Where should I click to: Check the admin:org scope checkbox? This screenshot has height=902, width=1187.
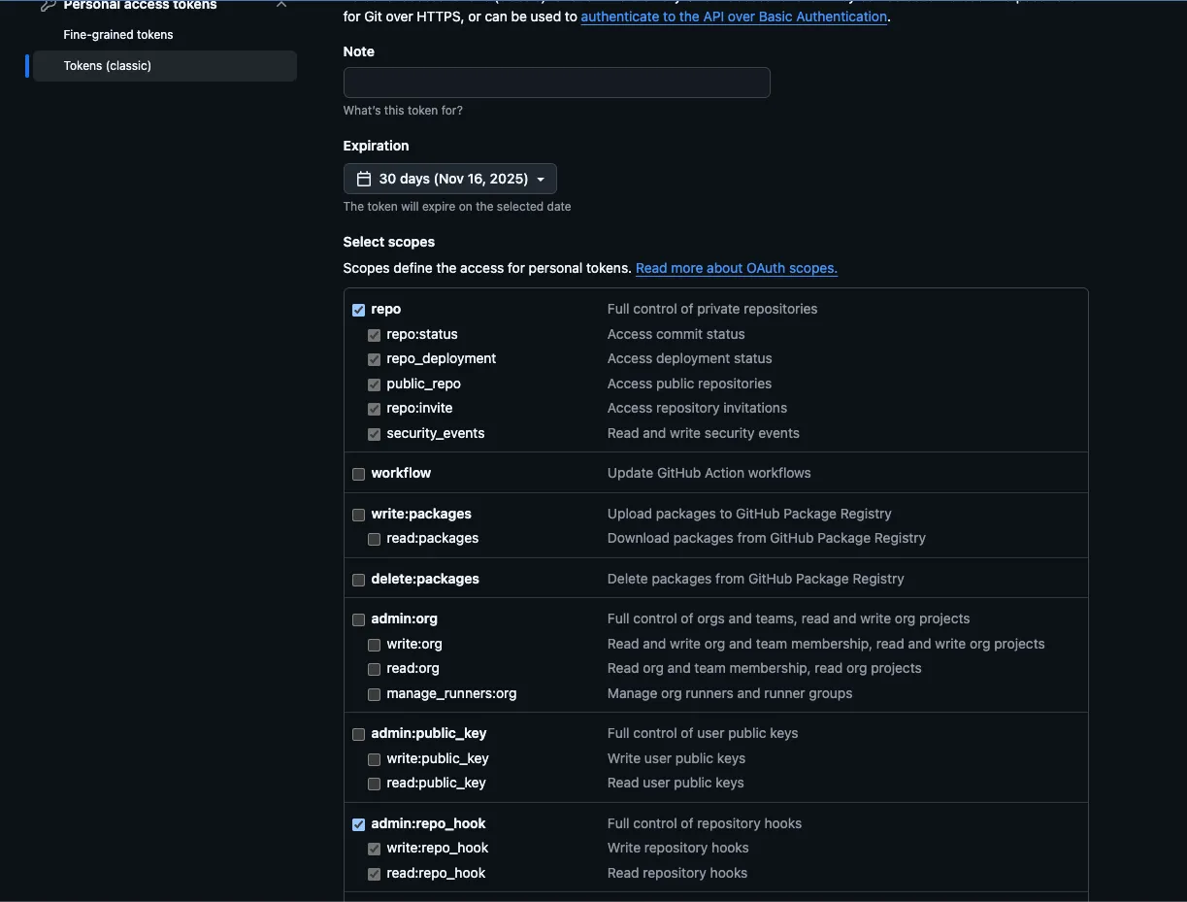(x=358, y=619)
